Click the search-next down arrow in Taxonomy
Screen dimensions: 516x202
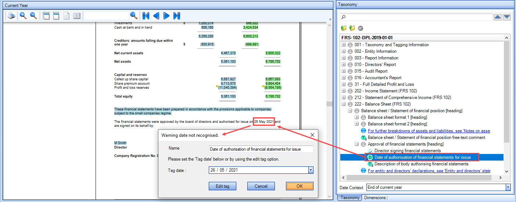click(x=507, y=17)
